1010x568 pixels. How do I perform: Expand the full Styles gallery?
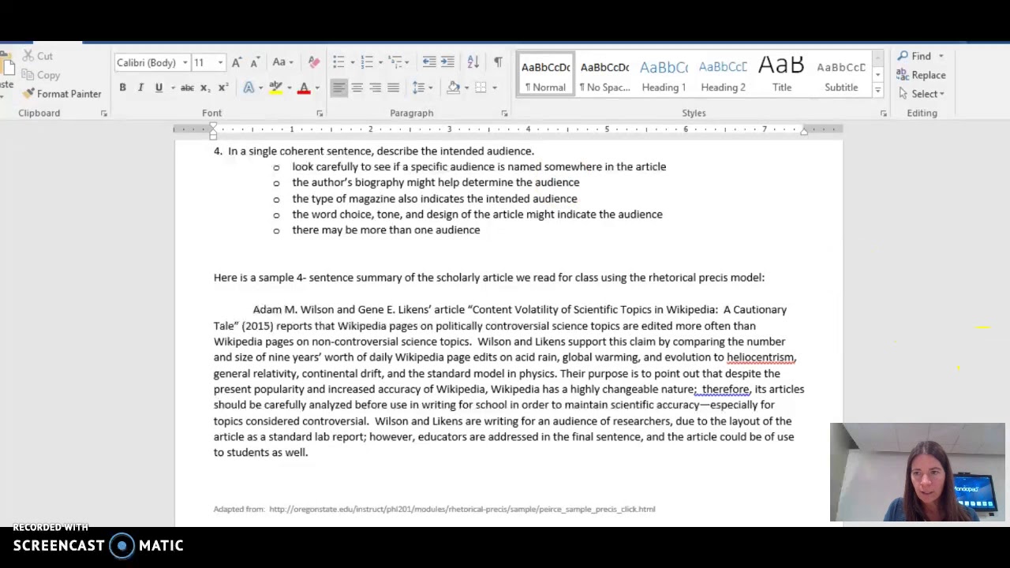(877, 91)
